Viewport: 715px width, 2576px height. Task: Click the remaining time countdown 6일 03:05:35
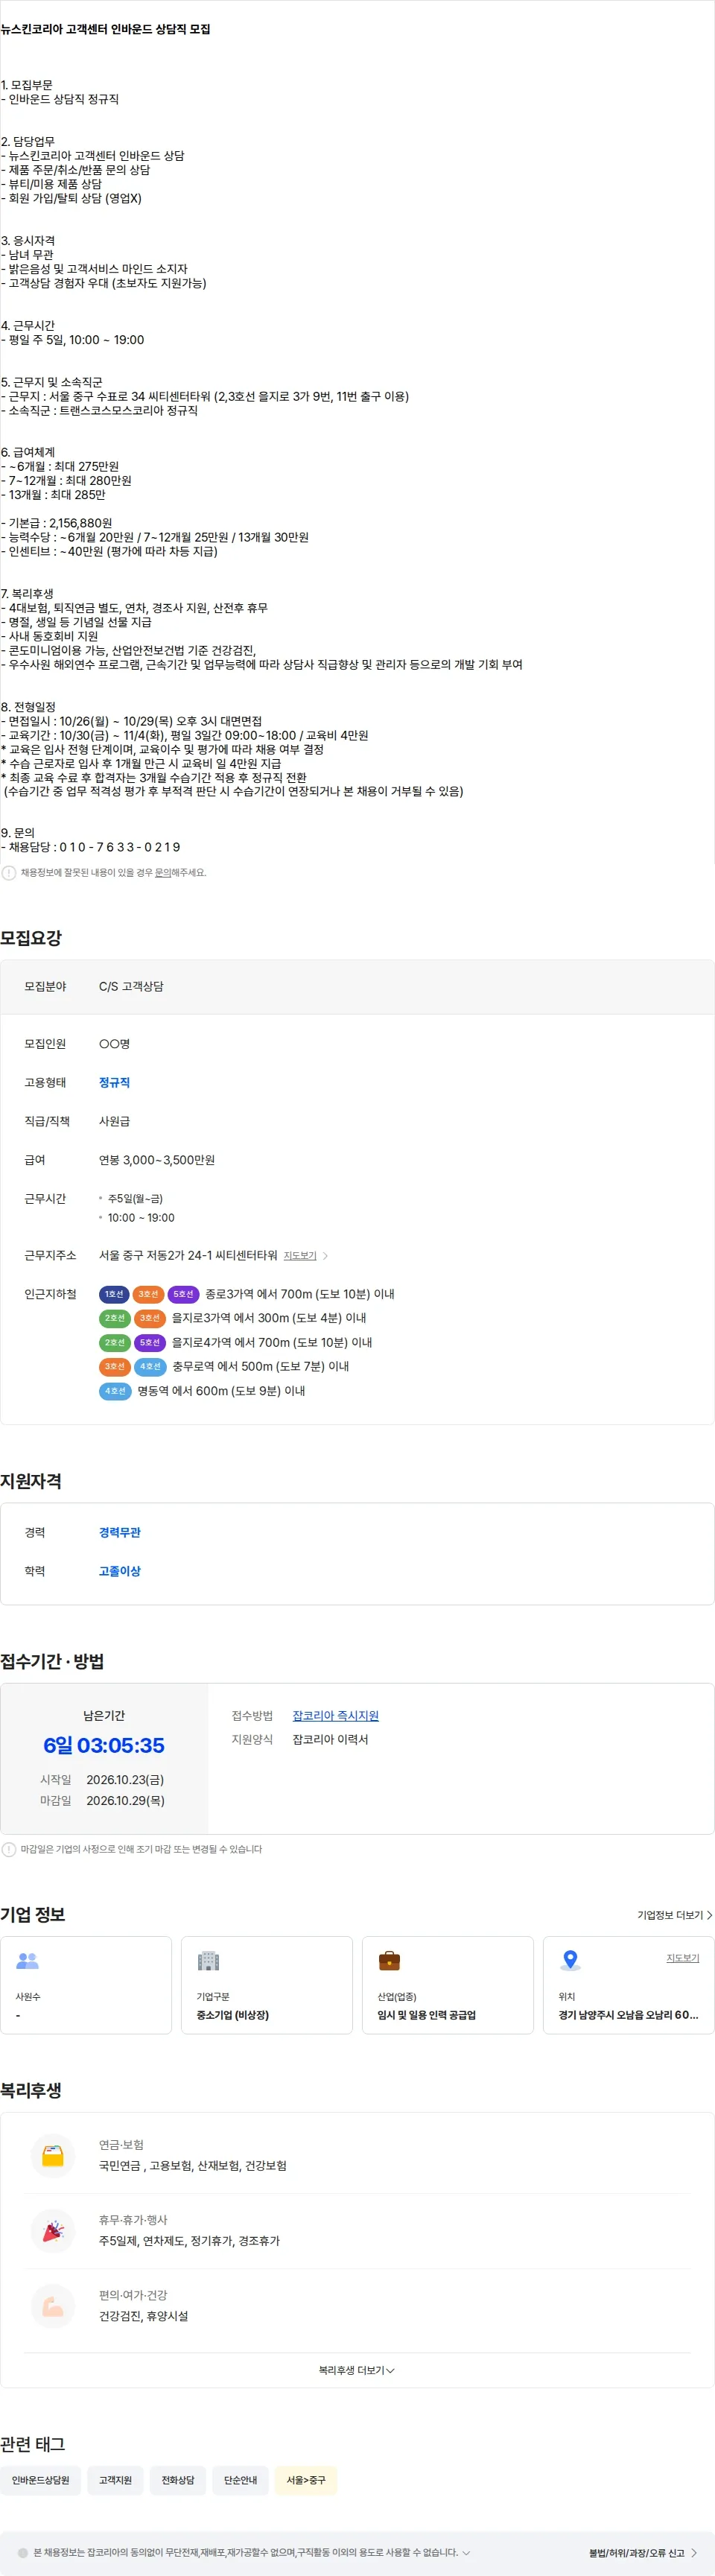pyautogui.click(x=104, y=1745)
